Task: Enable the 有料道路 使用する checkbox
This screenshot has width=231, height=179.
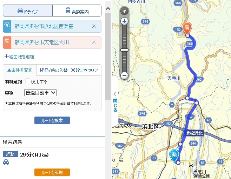Action: [x=28, y=81]
